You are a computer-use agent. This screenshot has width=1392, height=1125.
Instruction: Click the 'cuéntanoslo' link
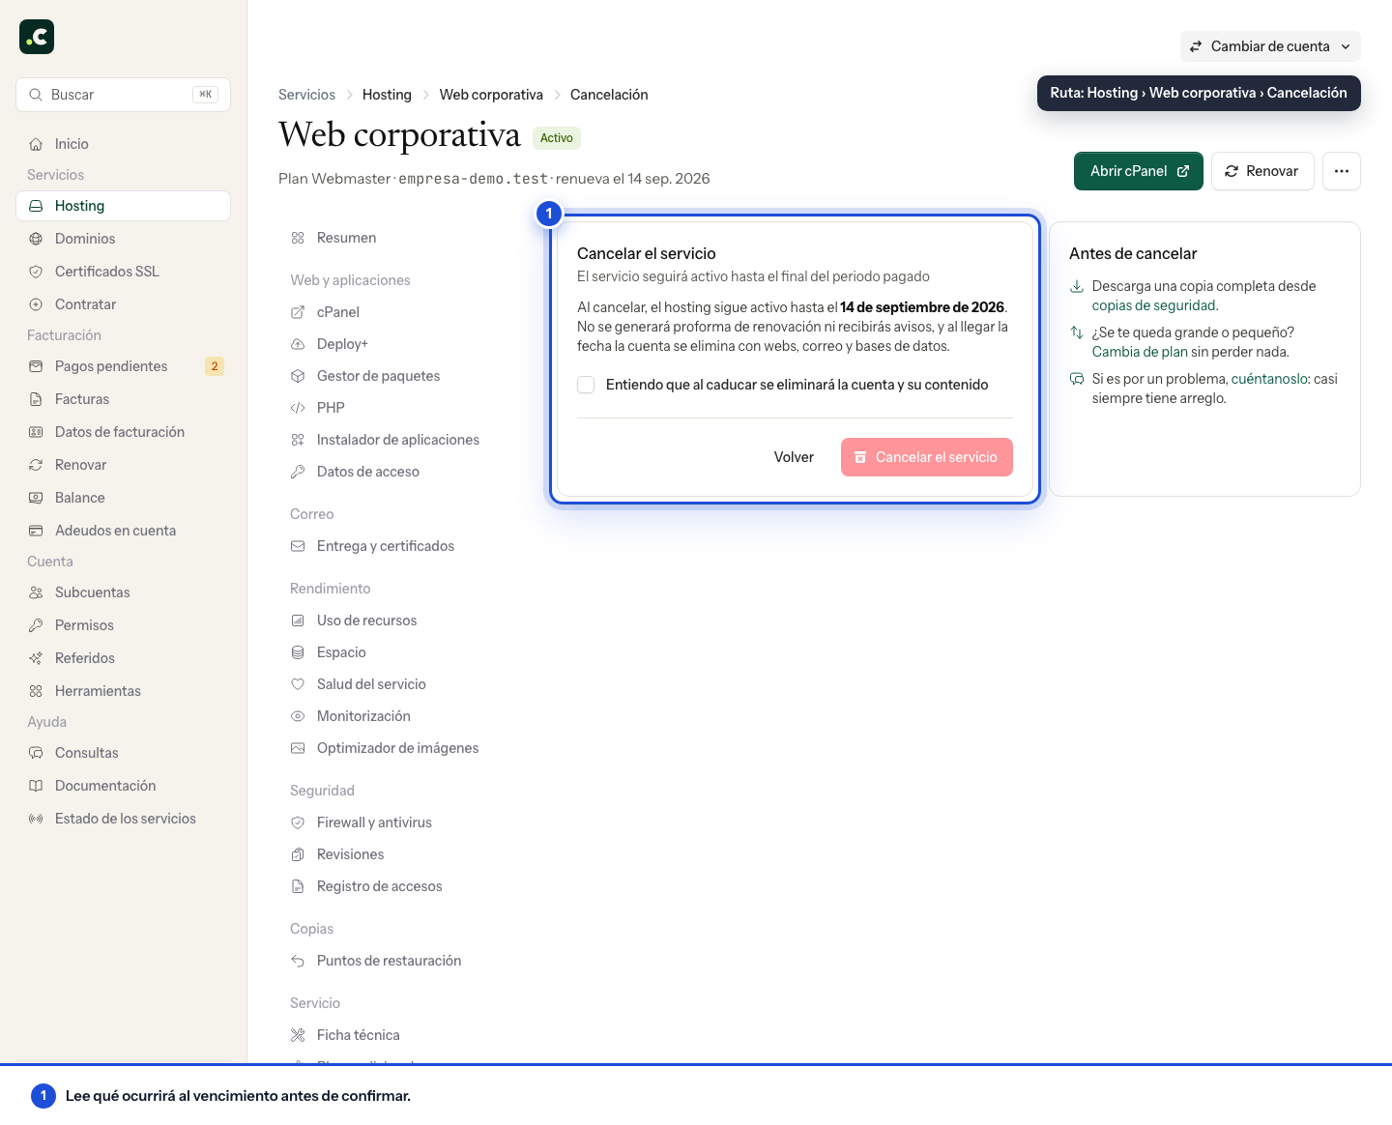pyautogui.click(x=1269, y=379)
